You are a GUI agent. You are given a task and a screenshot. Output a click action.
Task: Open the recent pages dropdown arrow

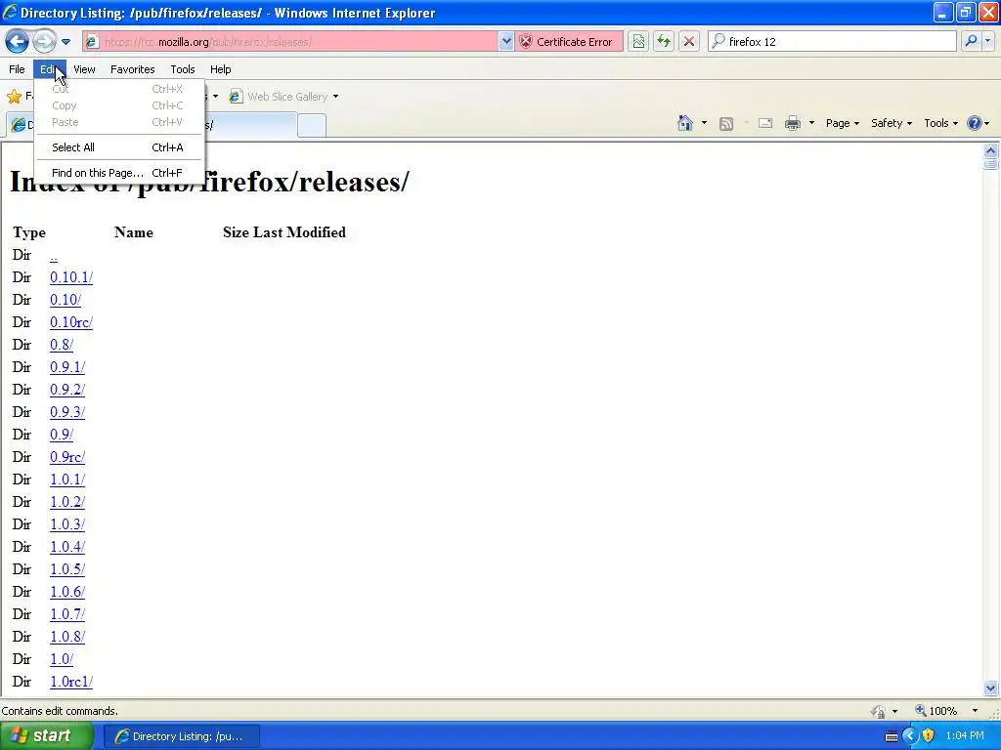65,42
